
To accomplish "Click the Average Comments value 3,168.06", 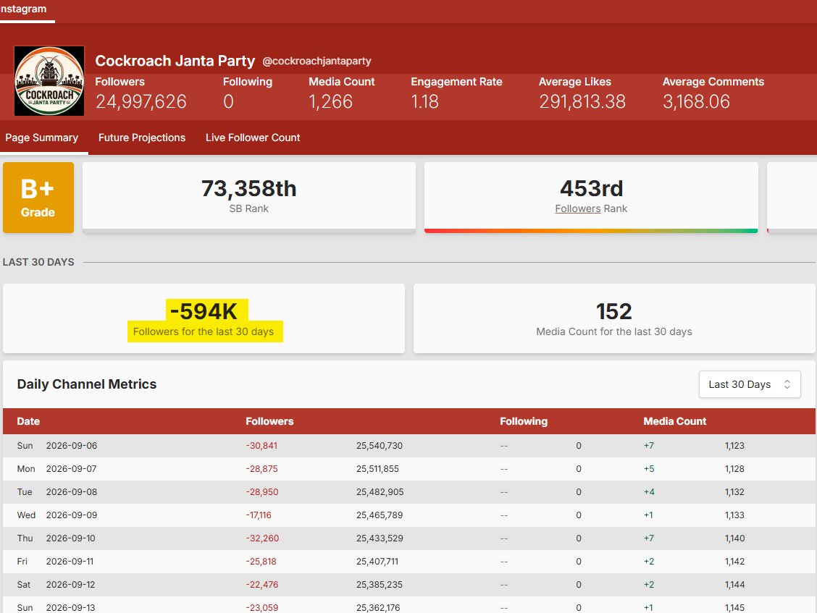I will pyautogui.click(x=696, y=101).
